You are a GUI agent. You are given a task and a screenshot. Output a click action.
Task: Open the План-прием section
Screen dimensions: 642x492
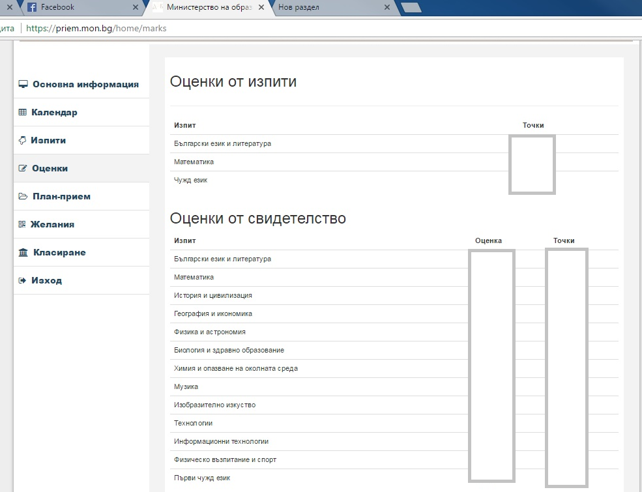(x=61, y=196)
